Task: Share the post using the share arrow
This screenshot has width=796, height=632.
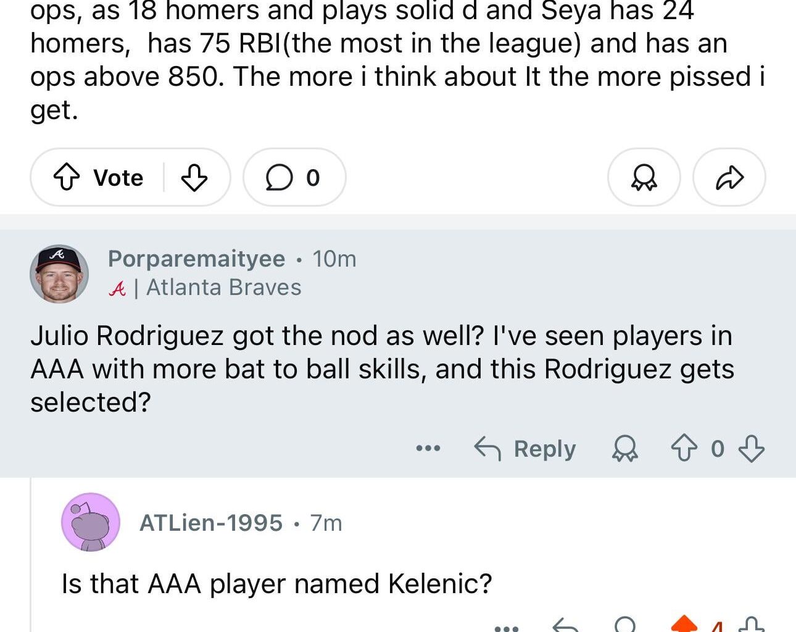Action: [x=729, y=177]
